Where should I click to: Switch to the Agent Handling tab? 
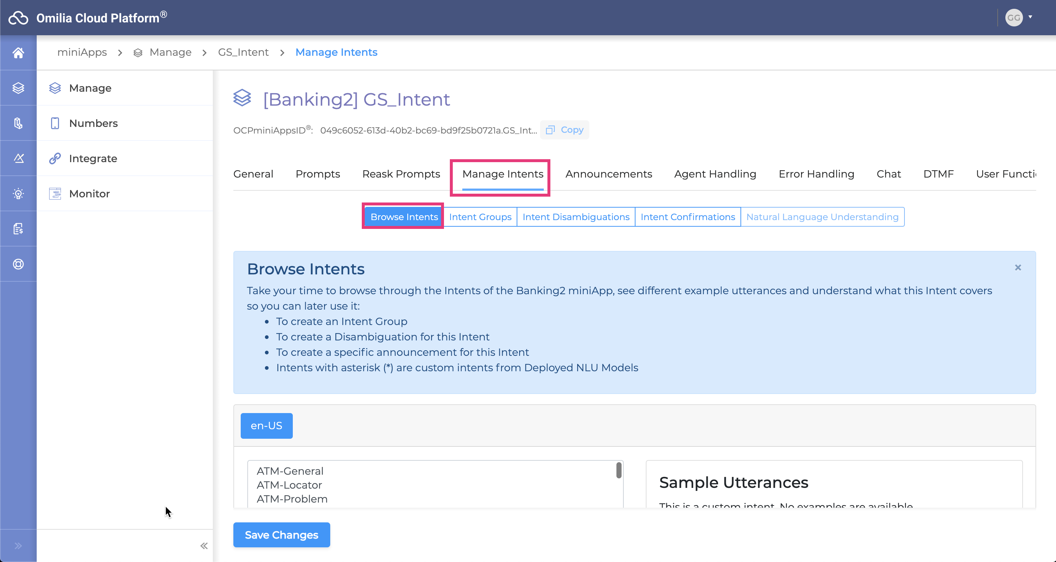715,174
